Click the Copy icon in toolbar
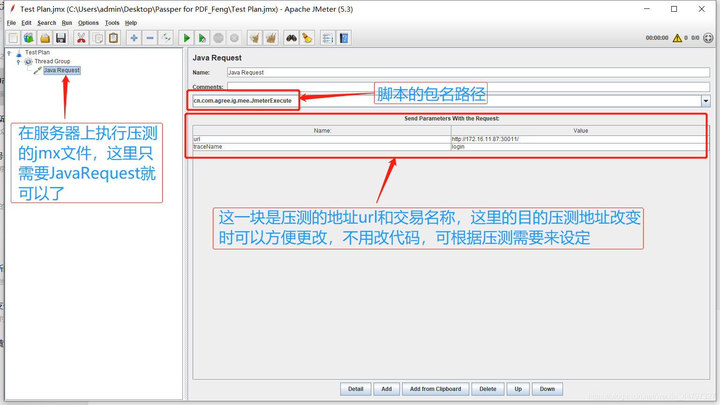This screenshot has height=405, width=720. pyautogui.click(x=97, y=38)
